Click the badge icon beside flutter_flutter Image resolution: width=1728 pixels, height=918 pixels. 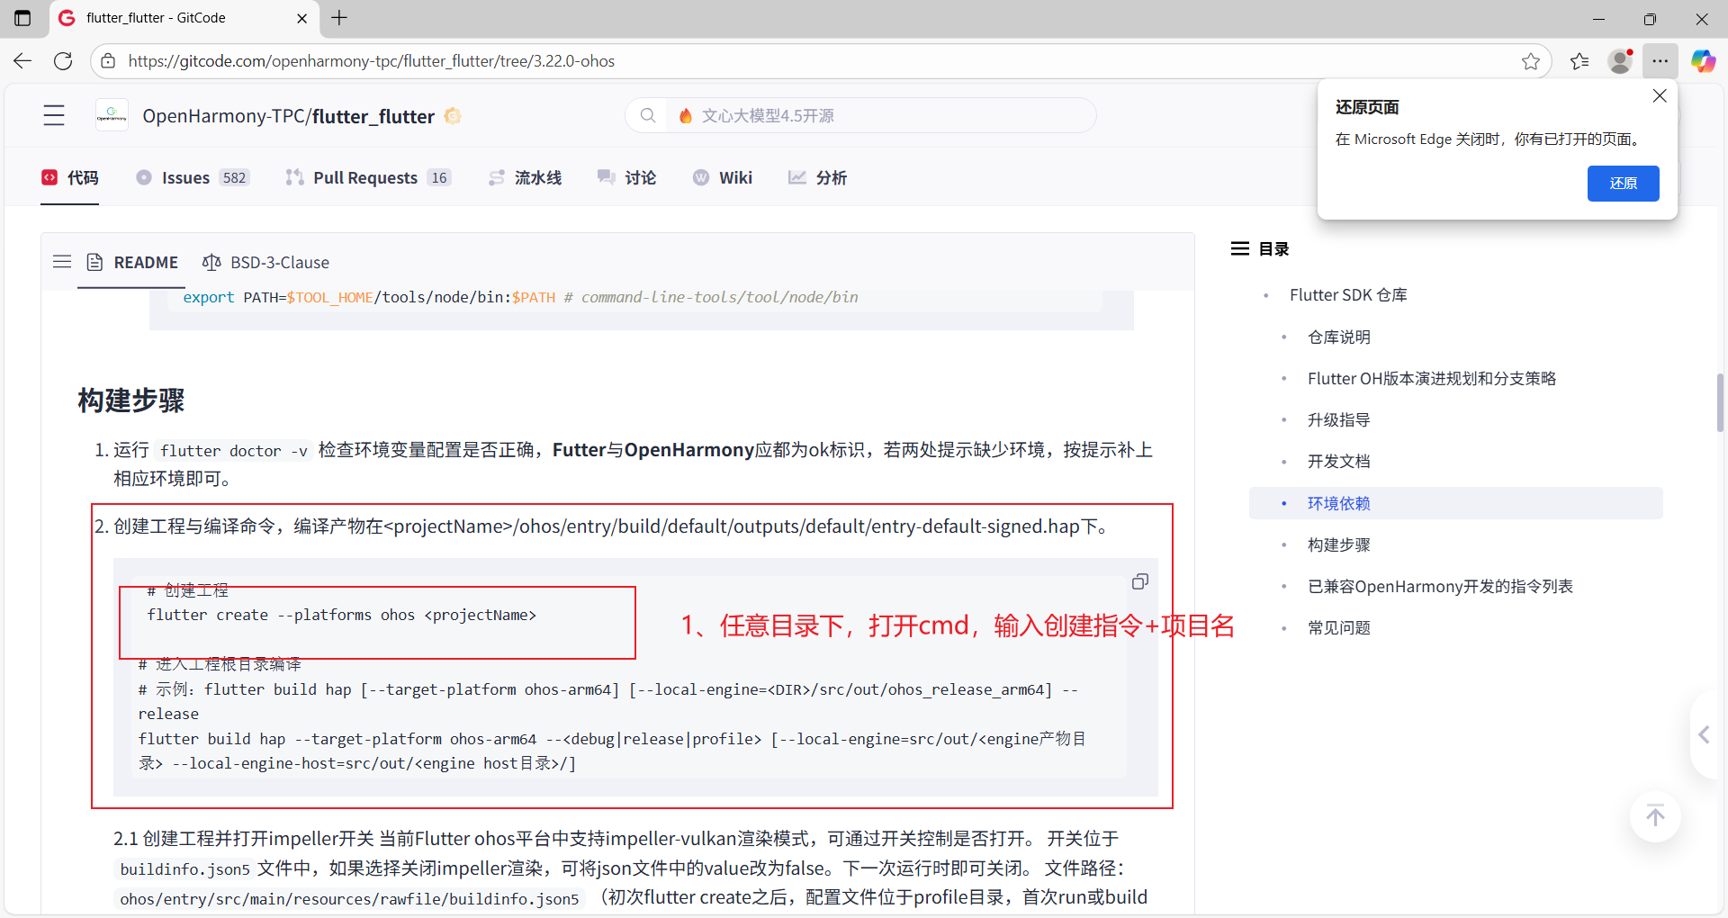453,116
